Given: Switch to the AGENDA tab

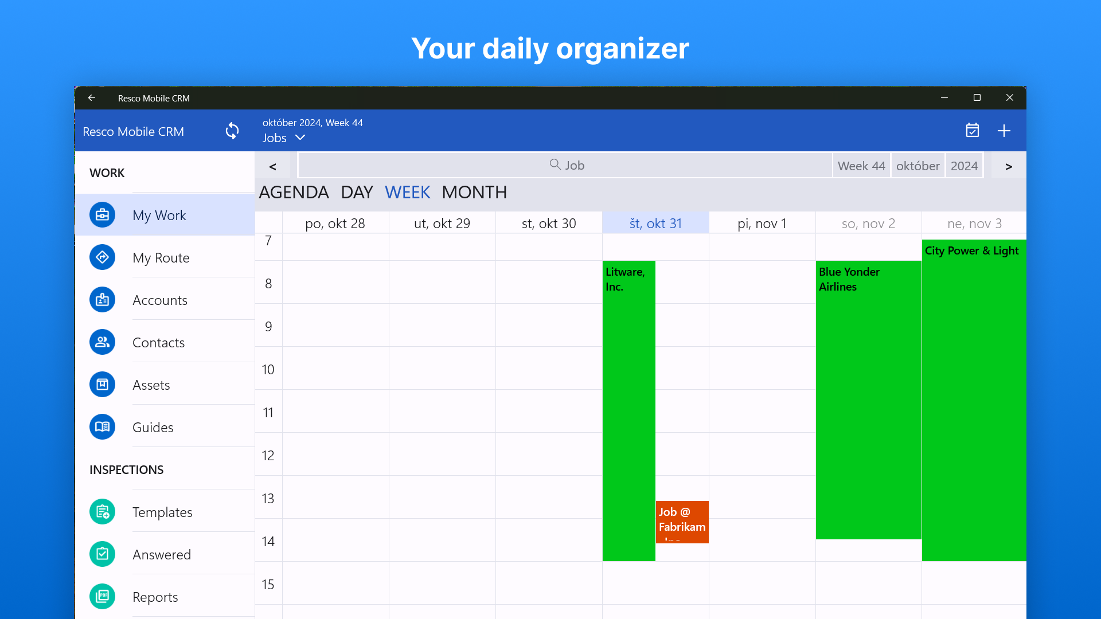Looking at the screenshot, I should (x=294, y=192).
